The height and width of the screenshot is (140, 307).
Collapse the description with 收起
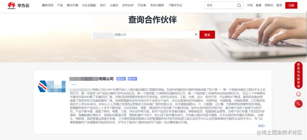(262, 126)
